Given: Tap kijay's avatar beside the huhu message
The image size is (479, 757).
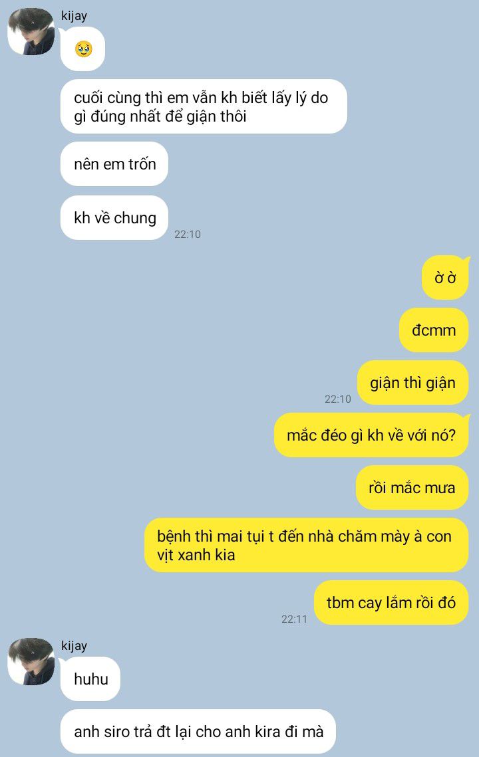Looking at the screenshot, I should tap(31, 661).
